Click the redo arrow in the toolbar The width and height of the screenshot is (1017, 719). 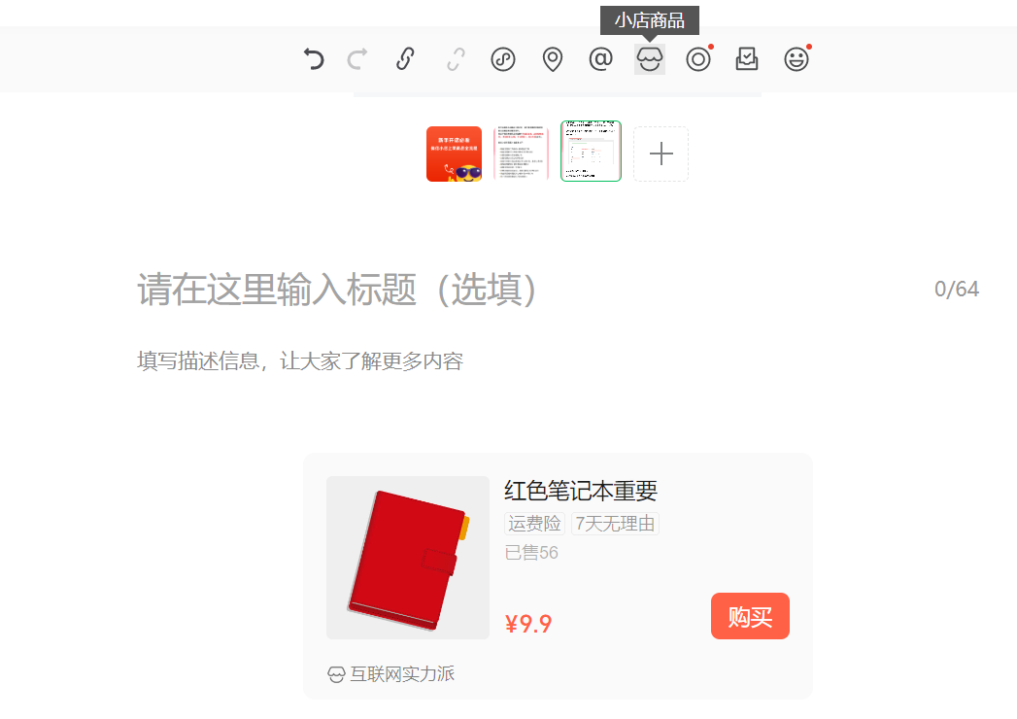click(x=357, y=59)
